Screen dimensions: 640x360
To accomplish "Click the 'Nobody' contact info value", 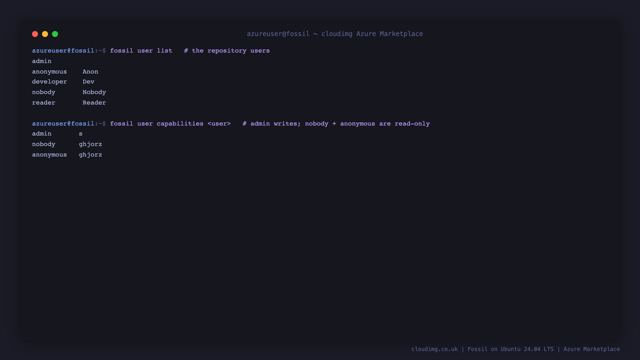I will click(94, 92).
